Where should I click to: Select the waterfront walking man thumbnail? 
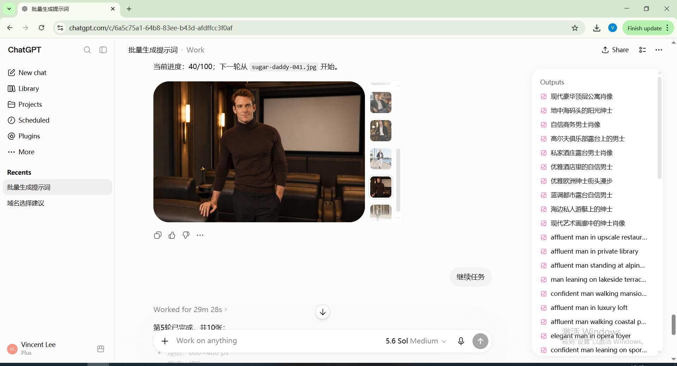click(x=380, y=159)
